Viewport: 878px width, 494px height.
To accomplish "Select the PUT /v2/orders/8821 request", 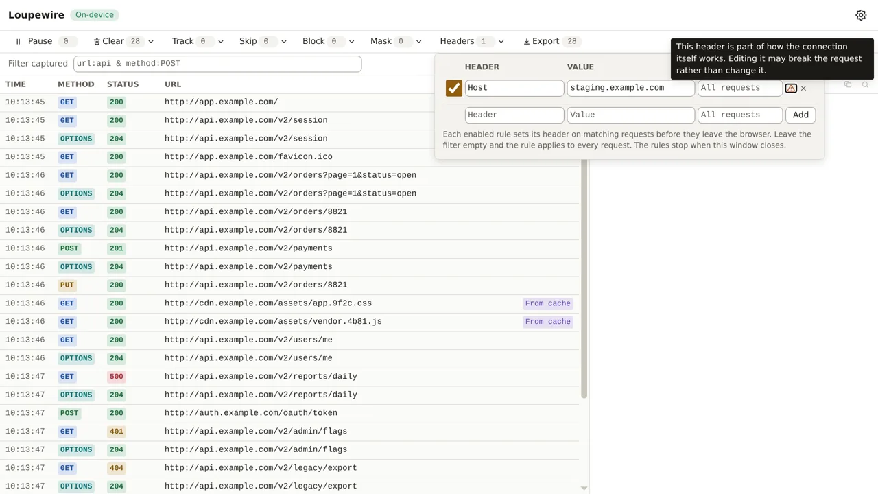I will coord(289,285).
